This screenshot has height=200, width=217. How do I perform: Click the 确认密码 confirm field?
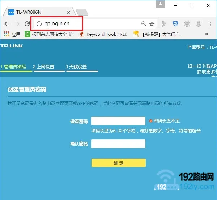pos(118,144)
